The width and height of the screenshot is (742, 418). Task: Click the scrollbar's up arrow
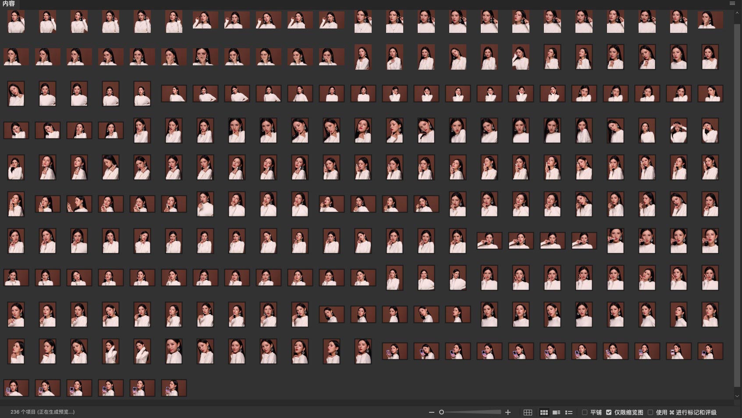(737, 14)
